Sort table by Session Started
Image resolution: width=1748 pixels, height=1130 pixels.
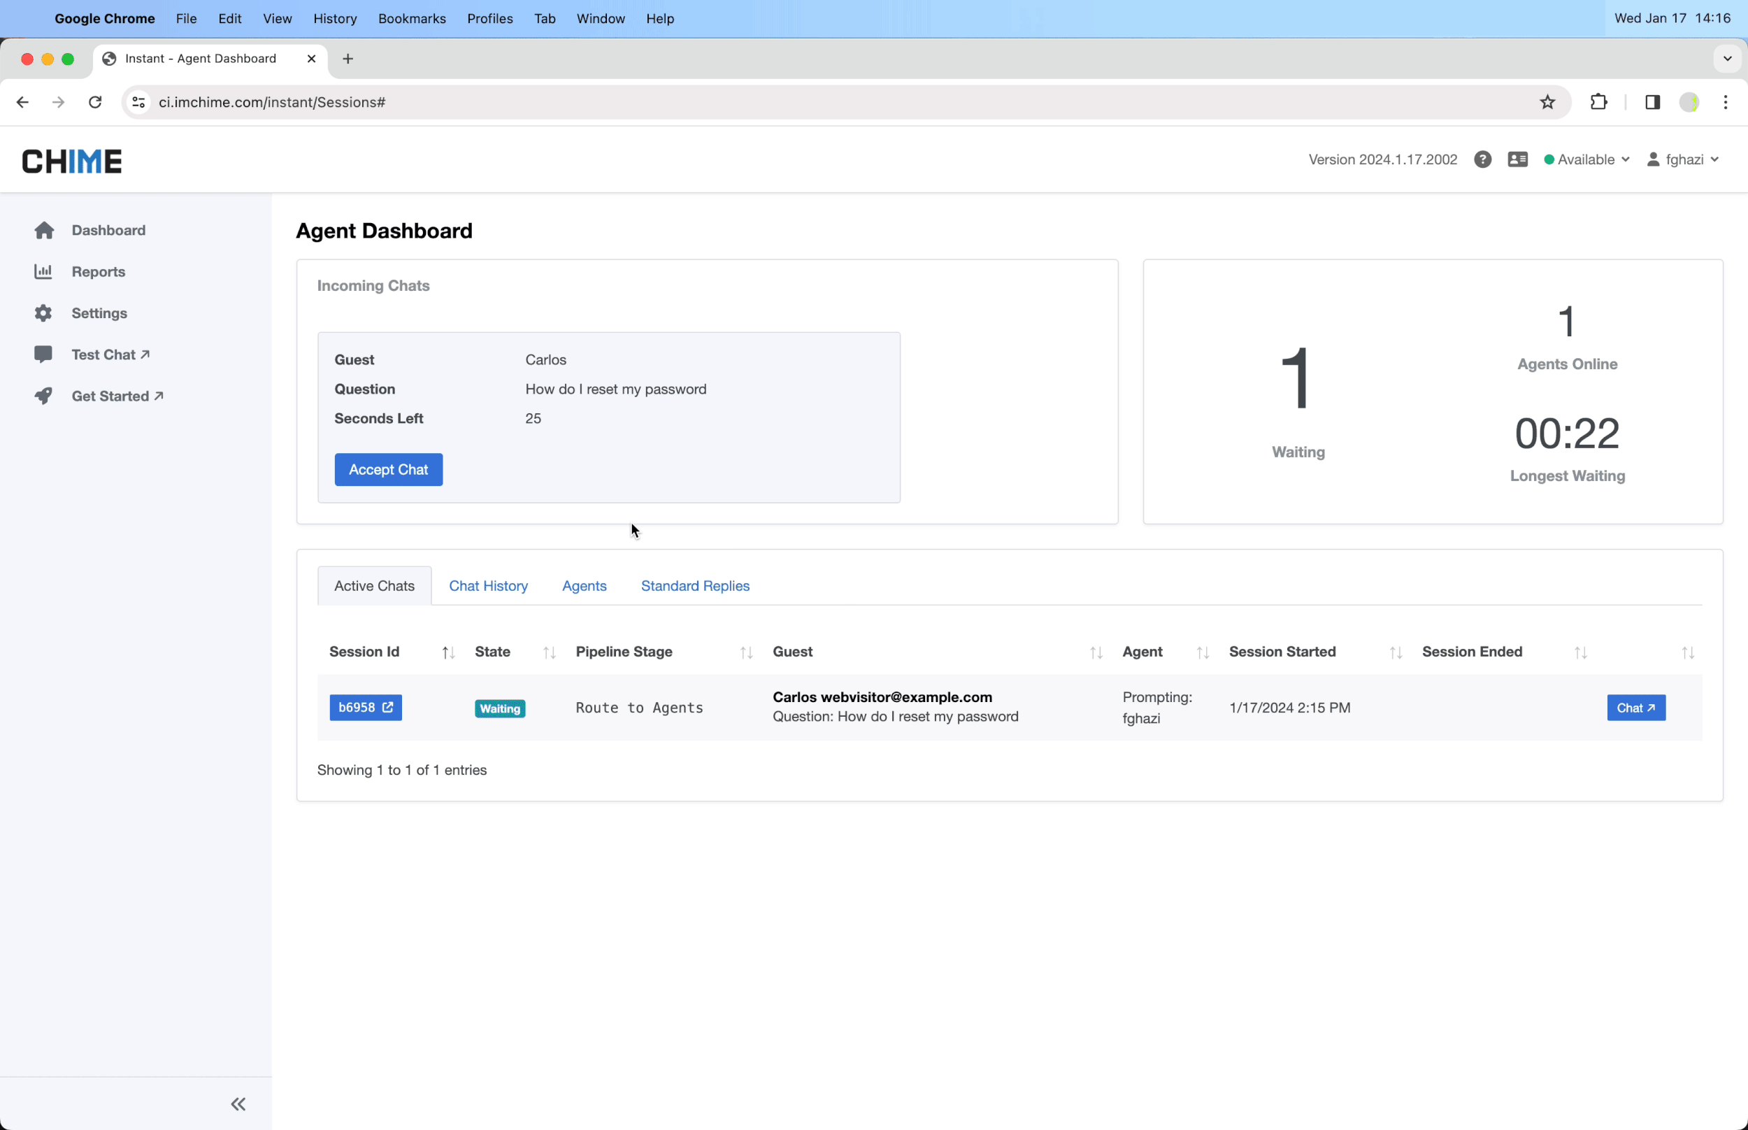click(x=1395, y=652)
